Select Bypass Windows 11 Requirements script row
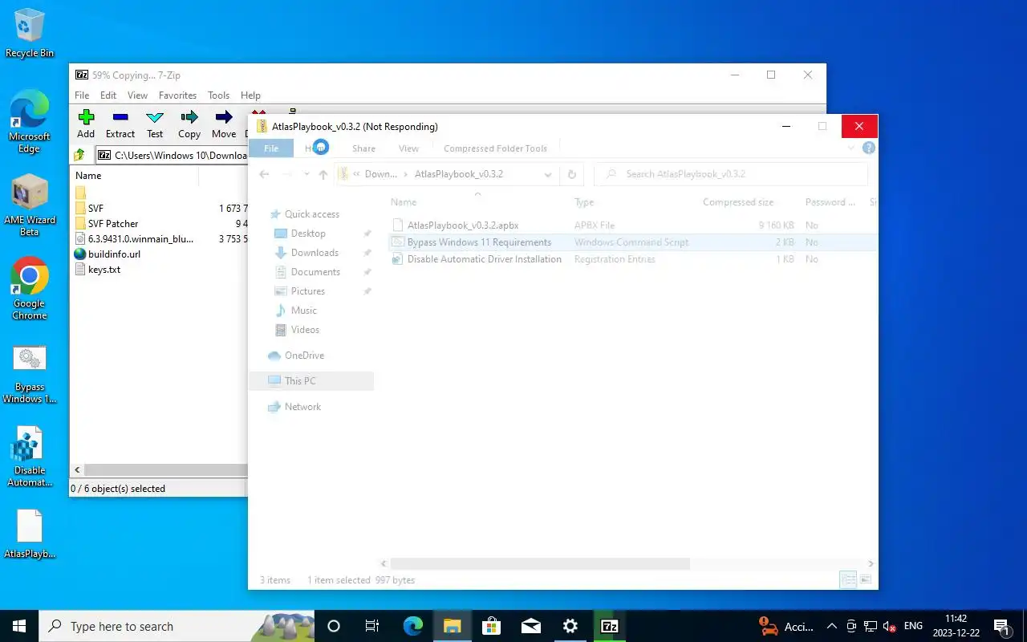Image resolution: width=1027 pixels, height=642 pixels. click(x=632, y=242)
